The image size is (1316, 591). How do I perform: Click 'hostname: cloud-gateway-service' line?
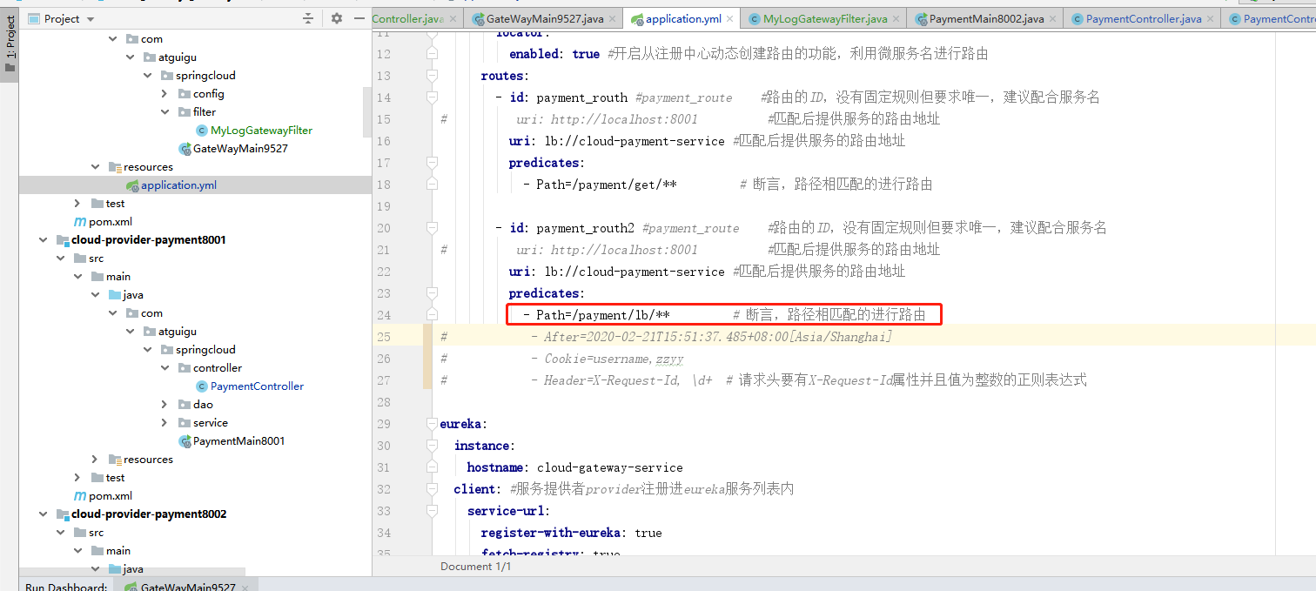click(574, 467)
